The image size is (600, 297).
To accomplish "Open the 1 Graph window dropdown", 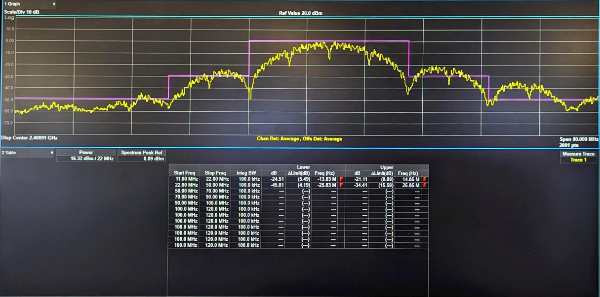I will point(53,4).
